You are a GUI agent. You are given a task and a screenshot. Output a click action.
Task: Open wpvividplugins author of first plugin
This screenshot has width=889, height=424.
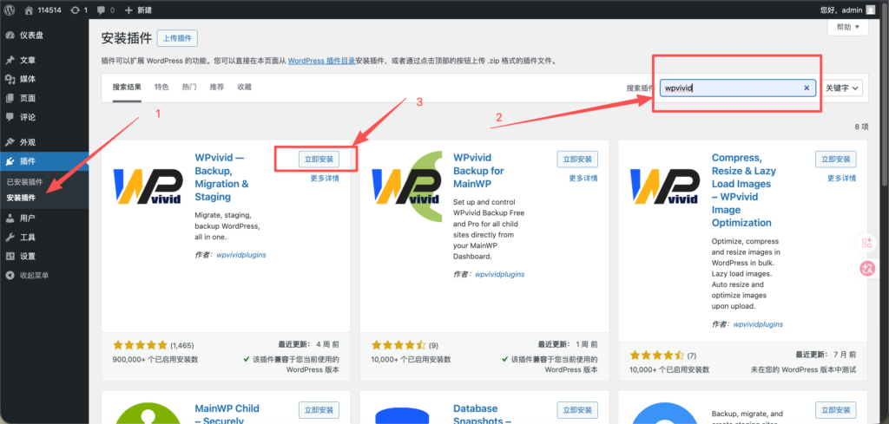click(x=241, y=255)
